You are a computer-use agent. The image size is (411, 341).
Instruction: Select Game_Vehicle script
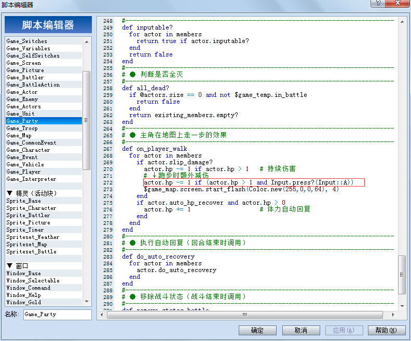click(x=44, y=165)
